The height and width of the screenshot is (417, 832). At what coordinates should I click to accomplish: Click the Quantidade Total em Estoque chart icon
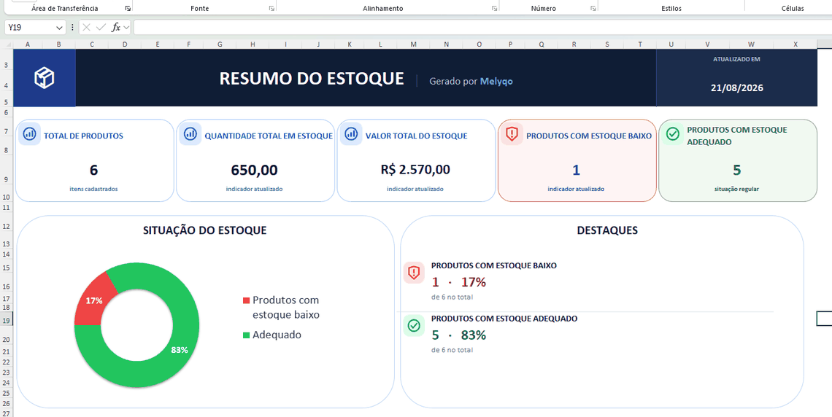(x=190, y=134)
